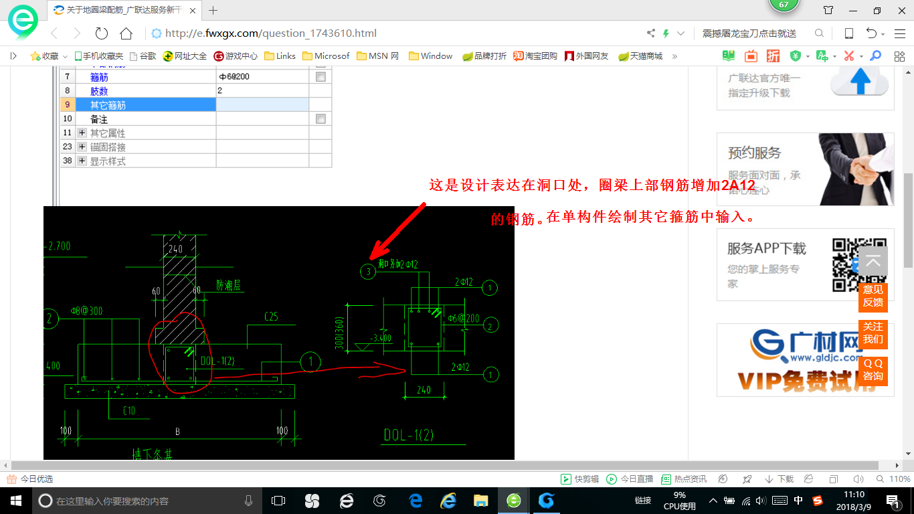Click the search magnifier icon in toolbar
Screen dimensions: 914x514
819,33
